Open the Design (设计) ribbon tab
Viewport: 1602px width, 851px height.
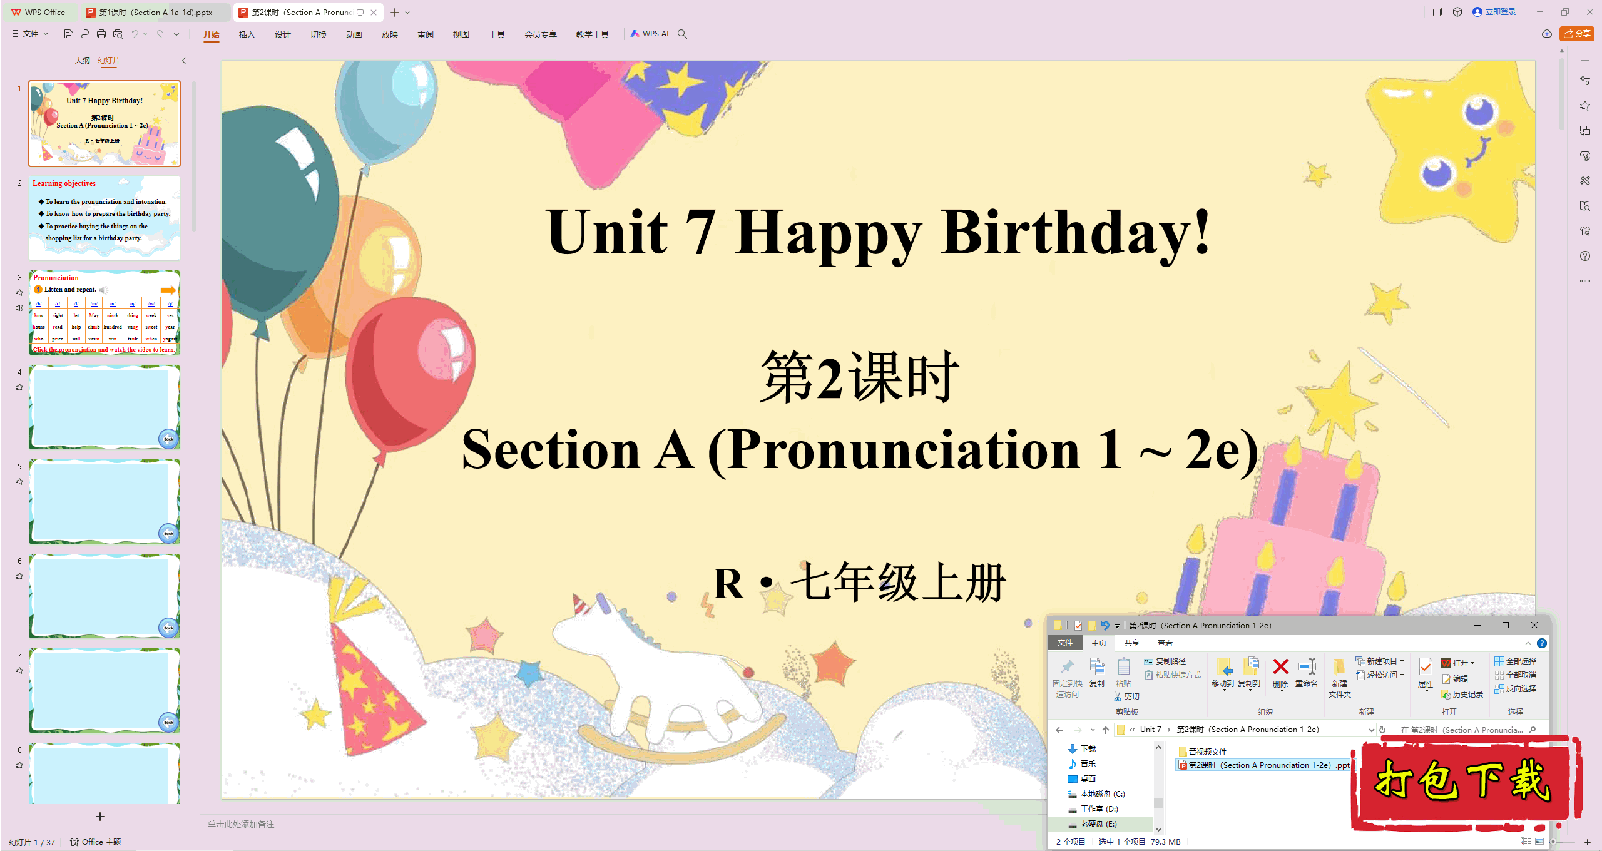pos(283,34)
